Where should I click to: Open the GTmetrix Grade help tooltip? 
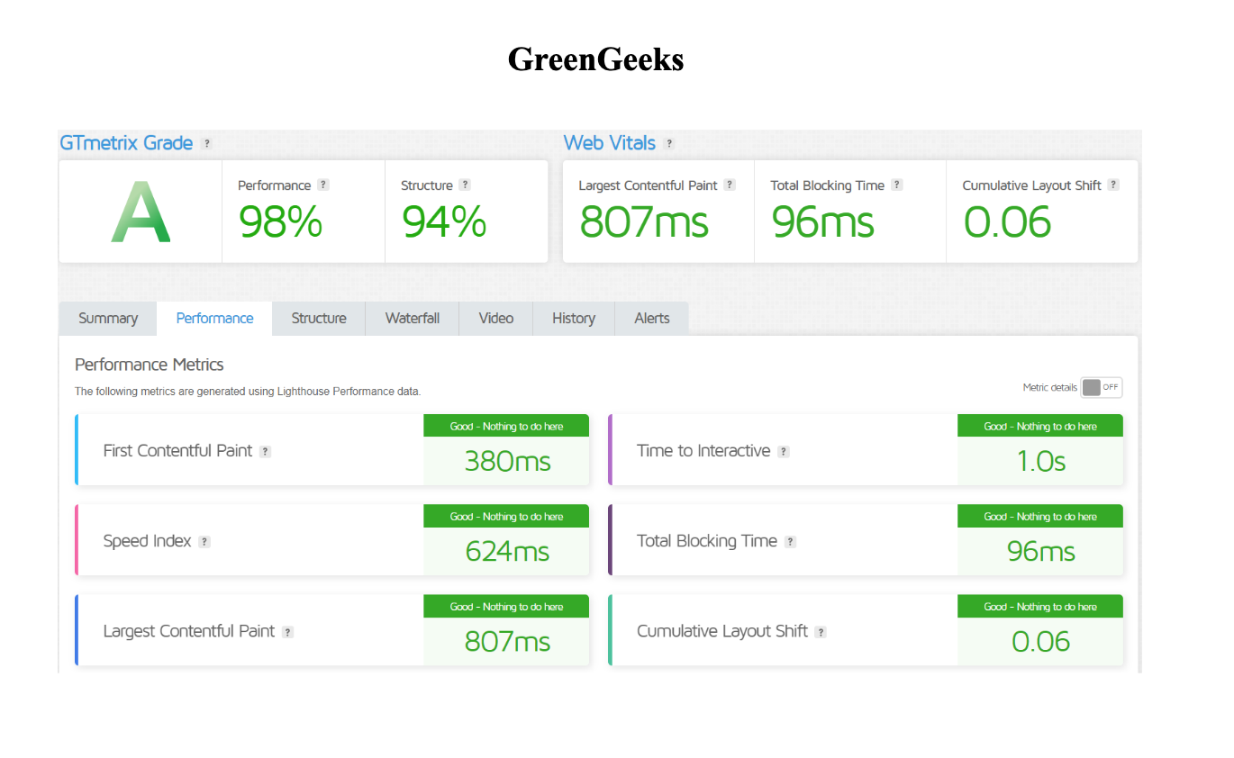[x=207, y=143]
